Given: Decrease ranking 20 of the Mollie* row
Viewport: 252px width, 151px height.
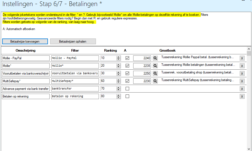Looking at the screenshot, I should coord(119,67).
